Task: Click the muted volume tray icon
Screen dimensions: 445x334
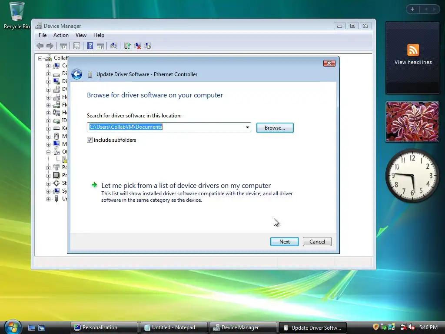Action: pyautogui.click(x=412, y=327)
